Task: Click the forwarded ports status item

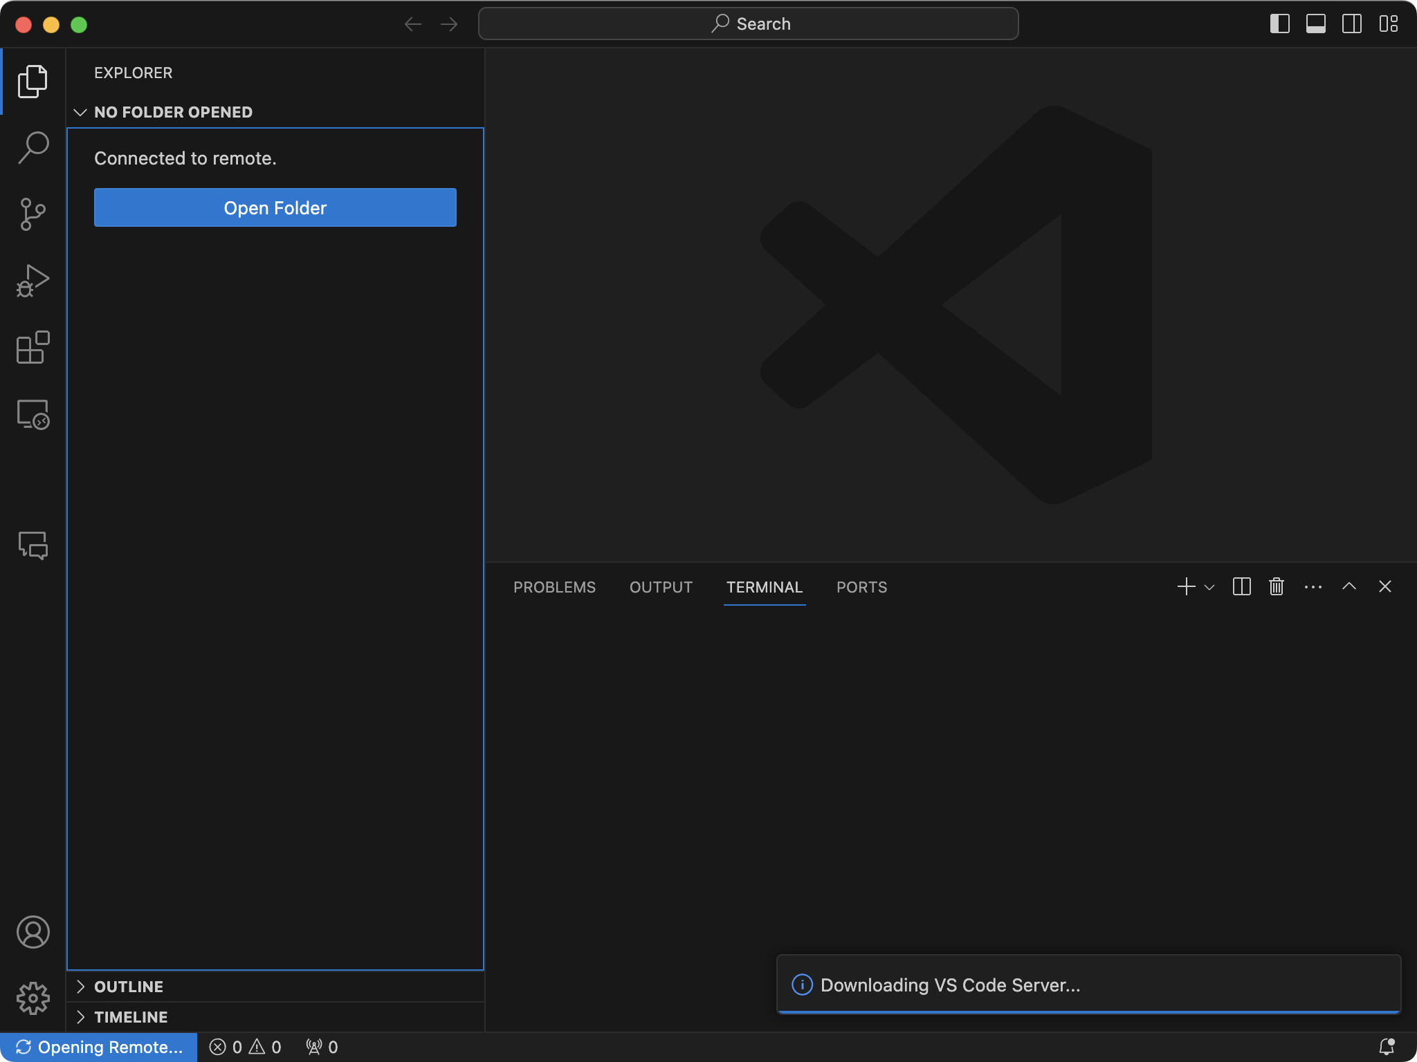Action: [x=322, y=1047]
